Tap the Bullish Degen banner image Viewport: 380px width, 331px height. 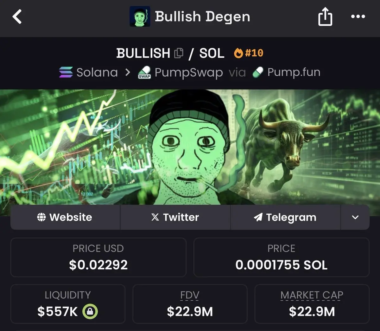pos(190,147)
